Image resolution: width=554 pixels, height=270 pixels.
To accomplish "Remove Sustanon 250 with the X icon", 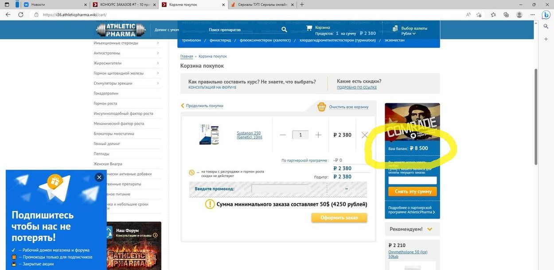I will pyautogui.click(x=365, y=135).
